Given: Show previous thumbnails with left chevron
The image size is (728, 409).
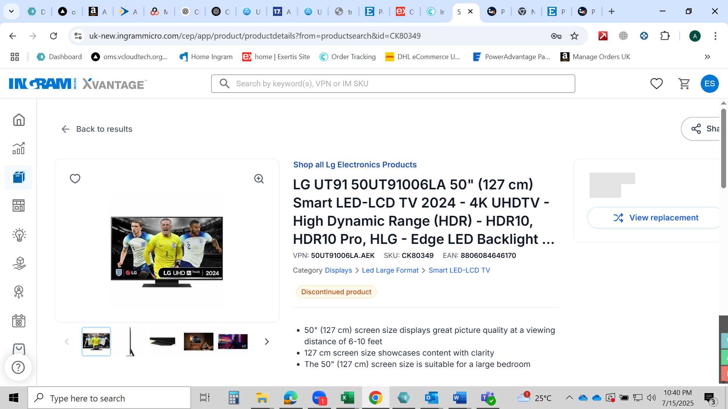Looking at the screenshot, I should [x=67, y=342].
